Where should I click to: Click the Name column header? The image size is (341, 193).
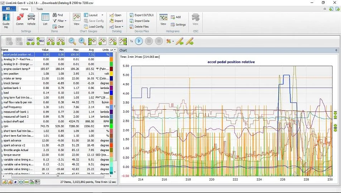[x=18, y=50]
